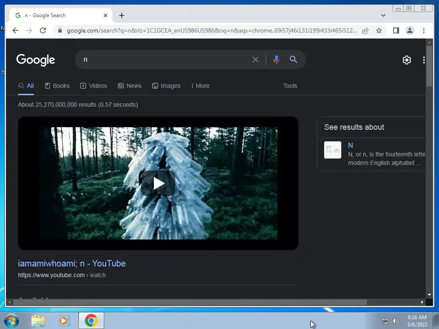The image size is (439, 329).
Task: Share this page from address bar
Action: coord(365,30)
